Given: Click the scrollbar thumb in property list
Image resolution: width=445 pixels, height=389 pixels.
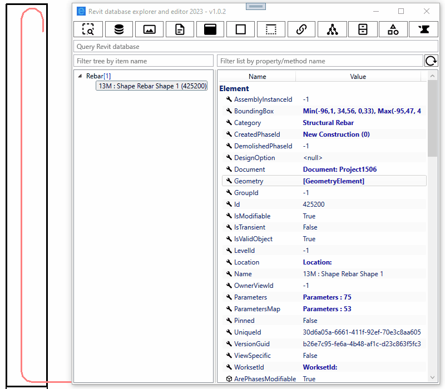Looking at the screenshot, I should [432, 118].
